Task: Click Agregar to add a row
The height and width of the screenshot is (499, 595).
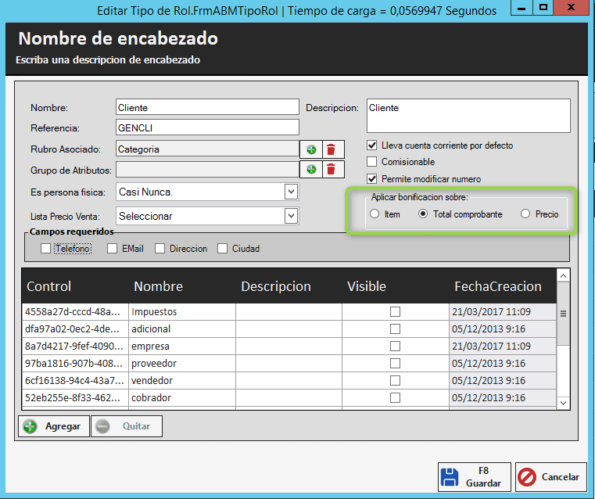Action: [x=53, y=426]
